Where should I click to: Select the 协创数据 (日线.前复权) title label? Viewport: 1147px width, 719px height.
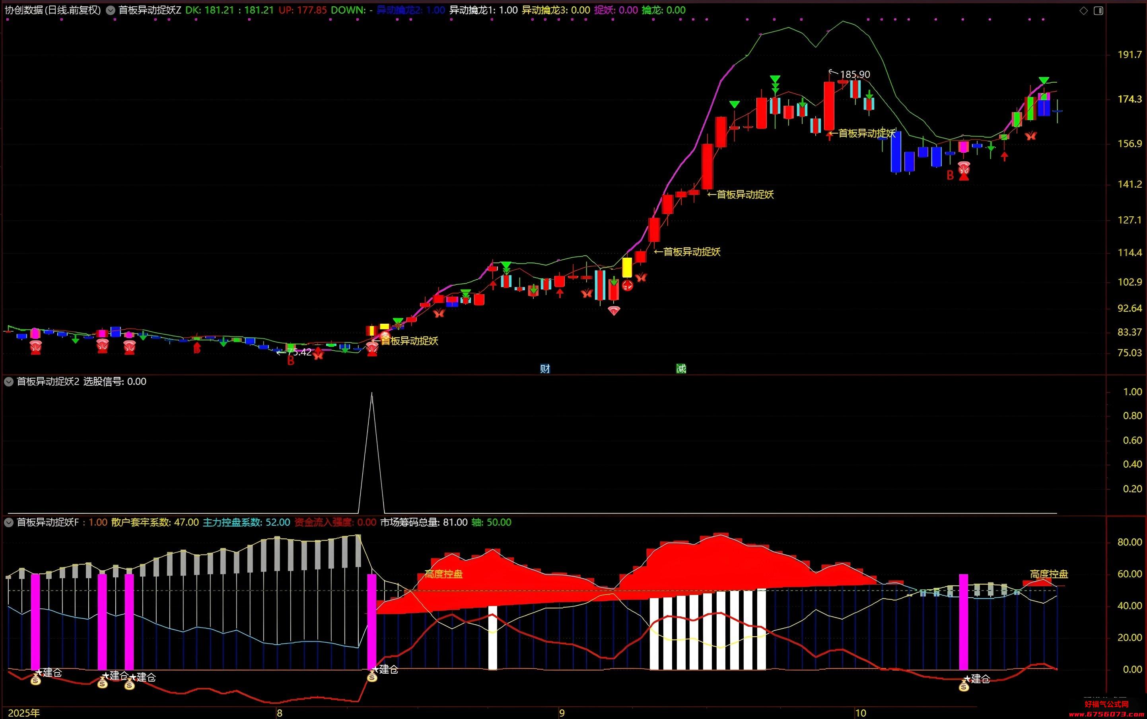[53, 10]
